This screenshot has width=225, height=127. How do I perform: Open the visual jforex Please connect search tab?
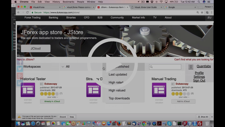pos(79,7)
